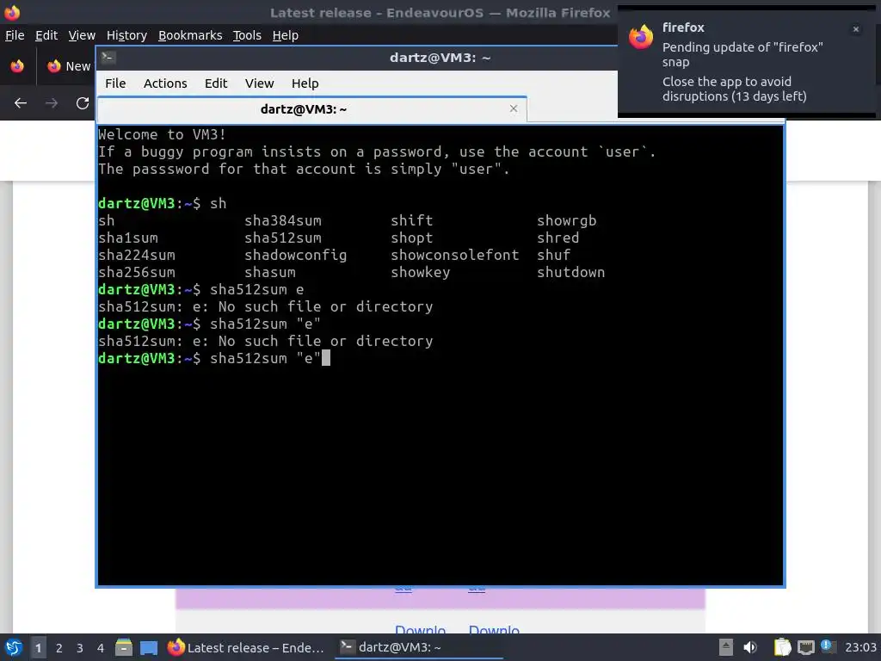Open the terminal File menu
The width and height of the screenshot is (881, 661).
coord(115,83)
